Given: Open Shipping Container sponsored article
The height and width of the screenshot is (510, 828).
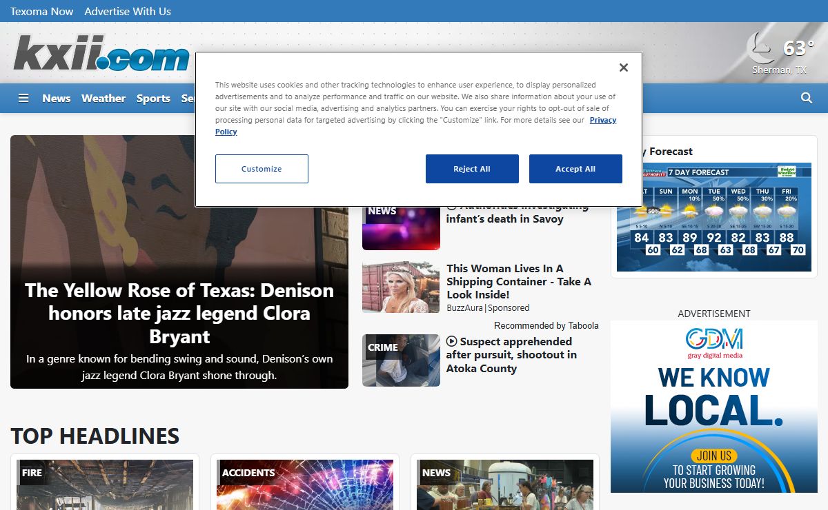Looking at the screenshot, I should point(519,281).
